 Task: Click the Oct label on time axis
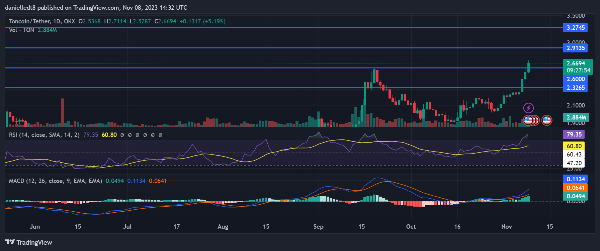tap(411, 227)
